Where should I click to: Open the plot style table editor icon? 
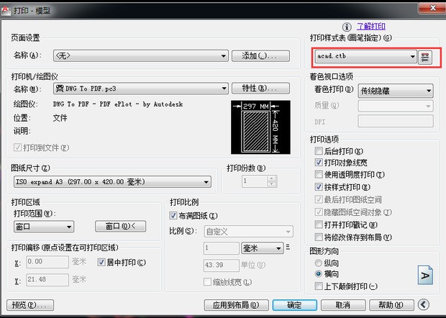[425, 57]
